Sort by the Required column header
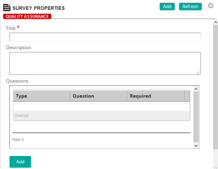This screenshot has width=218, height=169. [156, 96]
